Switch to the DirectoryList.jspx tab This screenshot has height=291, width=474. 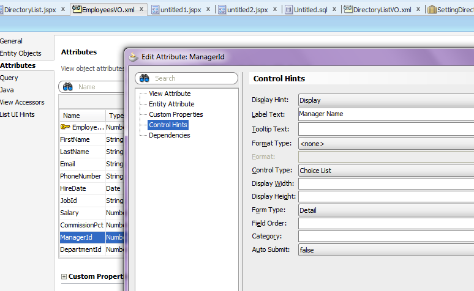[30, 10]
